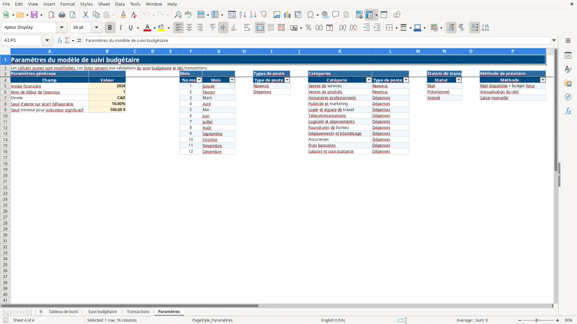The height and width of the screenshot is (324, 577).
Task: Open Find & Replace icon
Action: pyautogui.click(x=178, y=15)
